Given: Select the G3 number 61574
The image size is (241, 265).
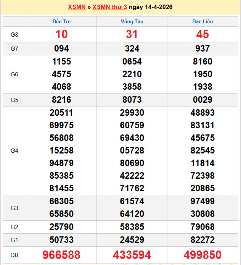Looking at the screenshot, I should pyautogui.click(x=132, y=201).
